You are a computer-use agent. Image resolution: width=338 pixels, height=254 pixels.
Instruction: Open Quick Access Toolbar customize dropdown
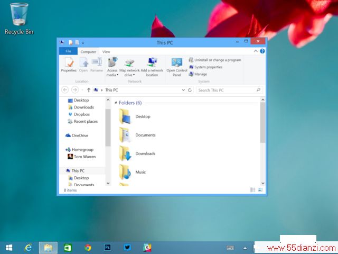point(83,43)
